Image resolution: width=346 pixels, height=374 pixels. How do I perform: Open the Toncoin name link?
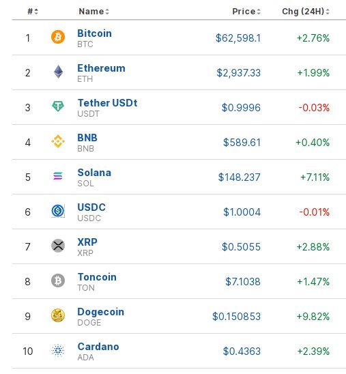(97, 277)
